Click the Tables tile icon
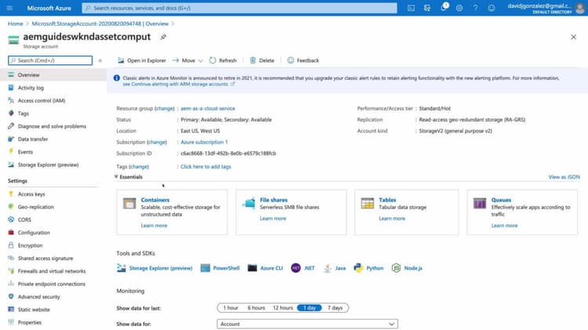588x330 pixels. tap(368, 203)
